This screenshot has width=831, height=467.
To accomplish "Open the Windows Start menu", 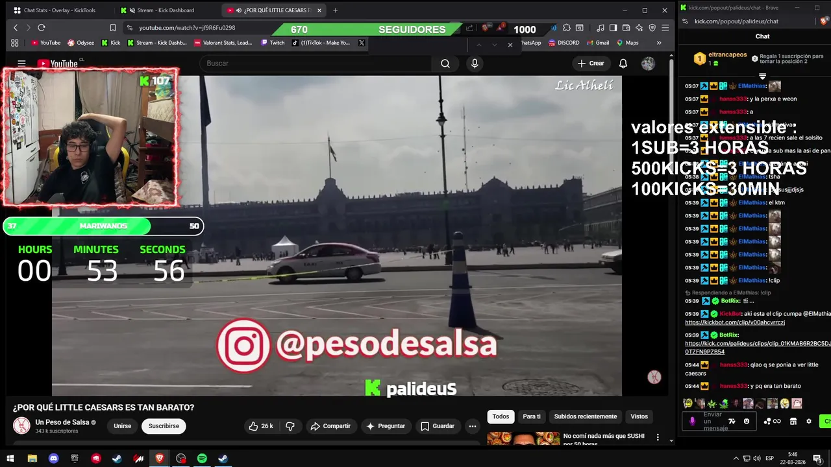I will [x=10, y=459].
